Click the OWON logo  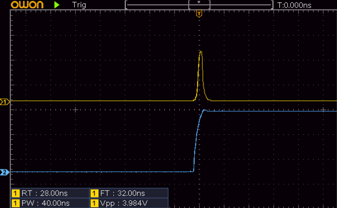pos(27,5)
